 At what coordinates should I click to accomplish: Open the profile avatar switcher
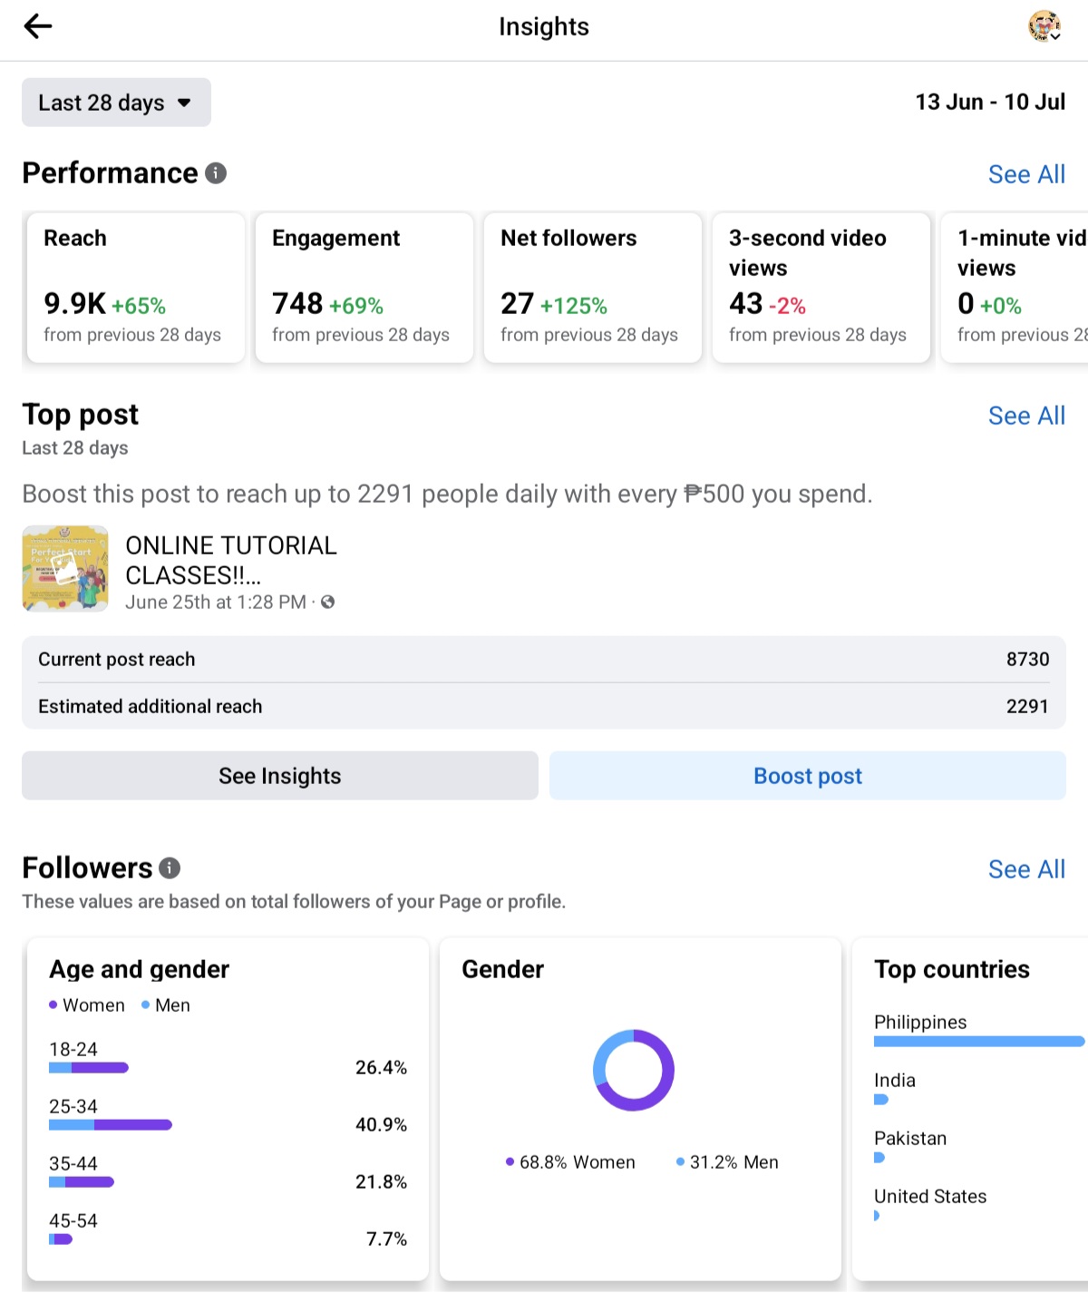click(x=1044, y=26)
